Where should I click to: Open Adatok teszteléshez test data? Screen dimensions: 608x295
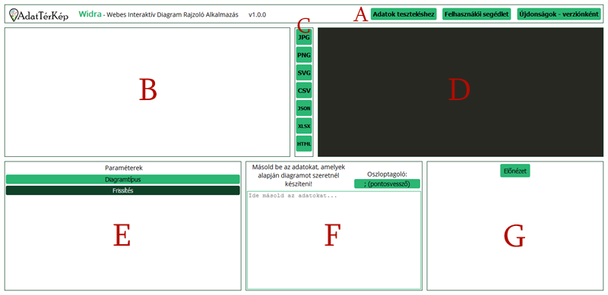point(404,14)
